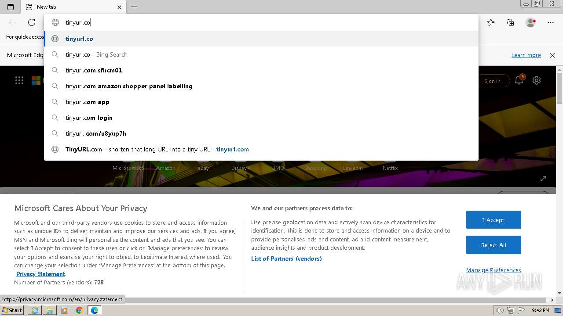Open Settings and more ellipsis menu
563x316 pixels.
pyautogui.click(x=551, y=22)
